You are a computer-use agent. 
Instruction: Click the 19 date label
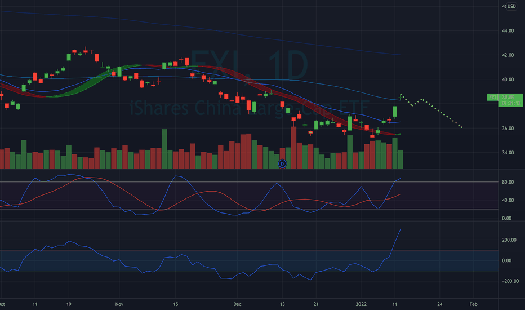click(x=69, y=304)
